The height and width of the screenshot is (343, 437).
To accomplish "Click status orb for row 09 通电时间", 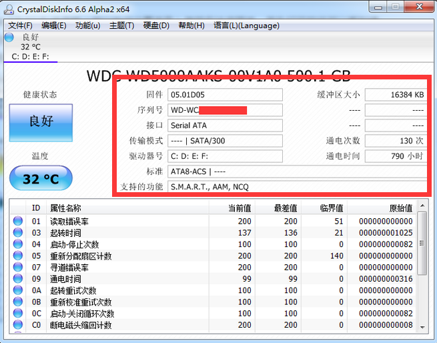I will point(18,278).
